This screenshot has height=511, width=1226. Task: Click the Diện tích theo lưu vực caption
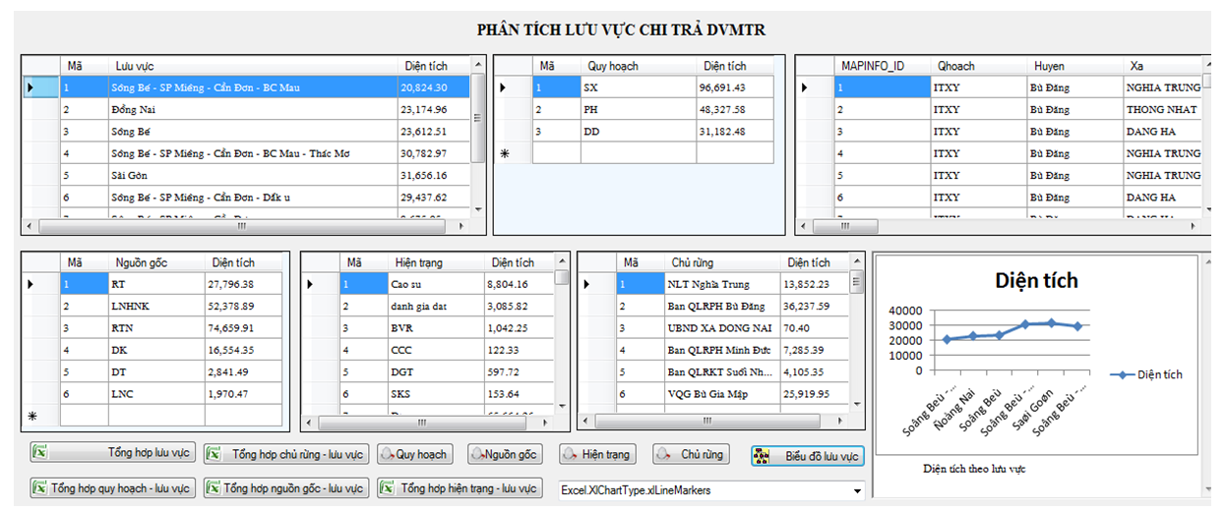tap(974, 469)
